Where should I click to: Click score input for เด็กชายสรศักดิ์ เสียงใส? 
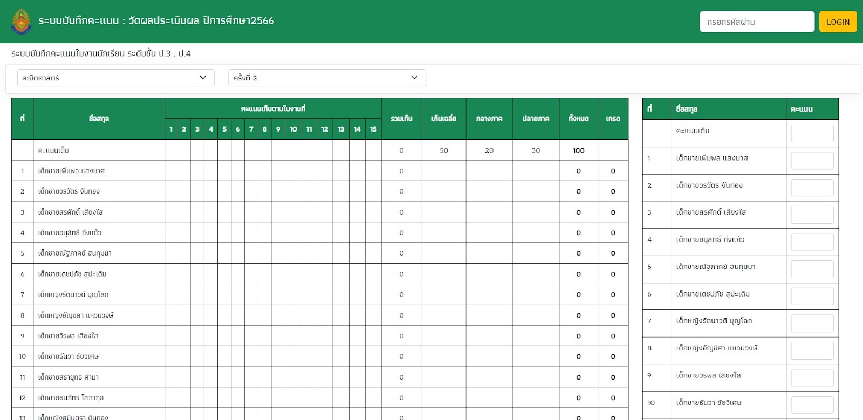[812, 215]
